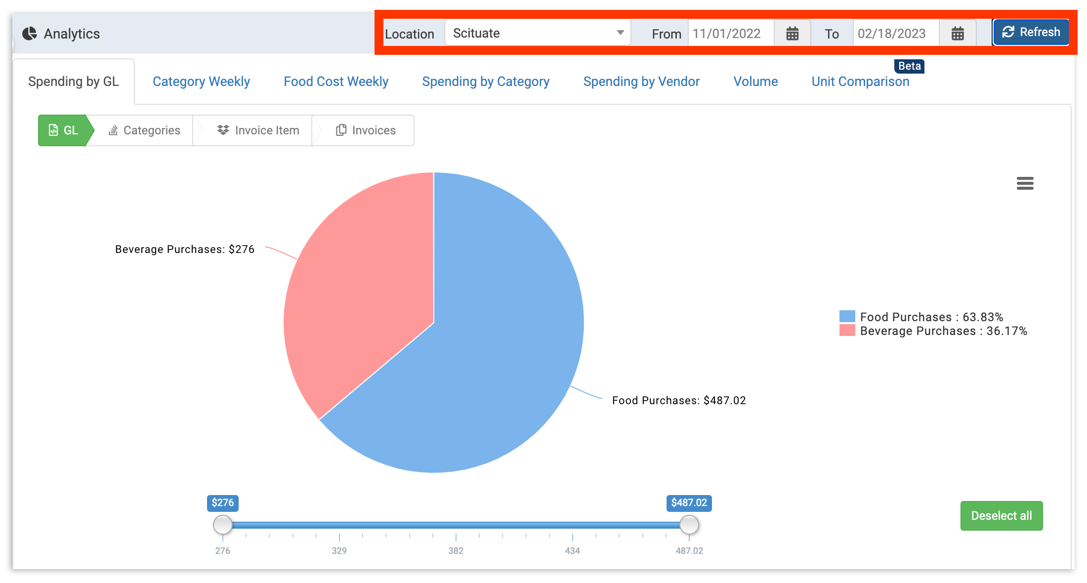Open the Spending by Vendor tab

(641, 82)
